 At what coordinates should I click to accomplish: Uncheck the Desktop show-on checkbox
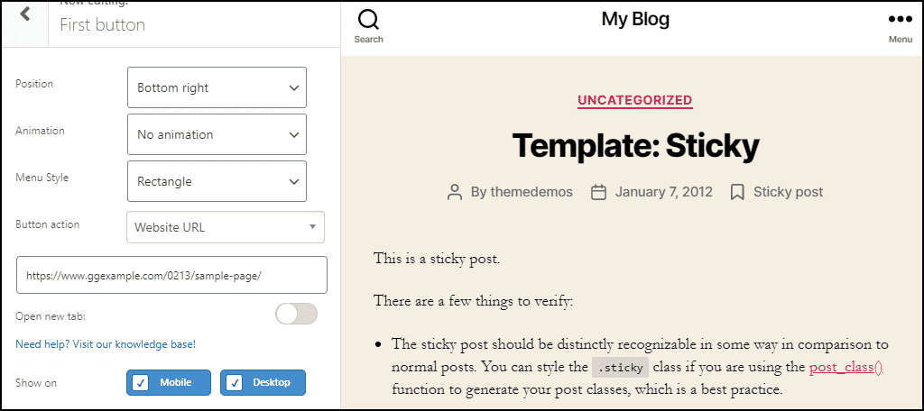click(235, 383)
